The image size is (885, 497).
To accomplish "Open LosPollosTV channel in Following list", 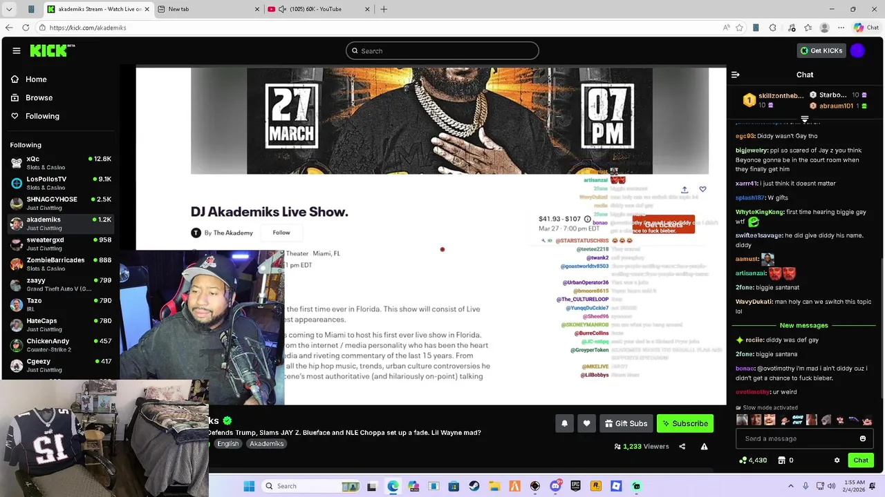I will 61,183.
